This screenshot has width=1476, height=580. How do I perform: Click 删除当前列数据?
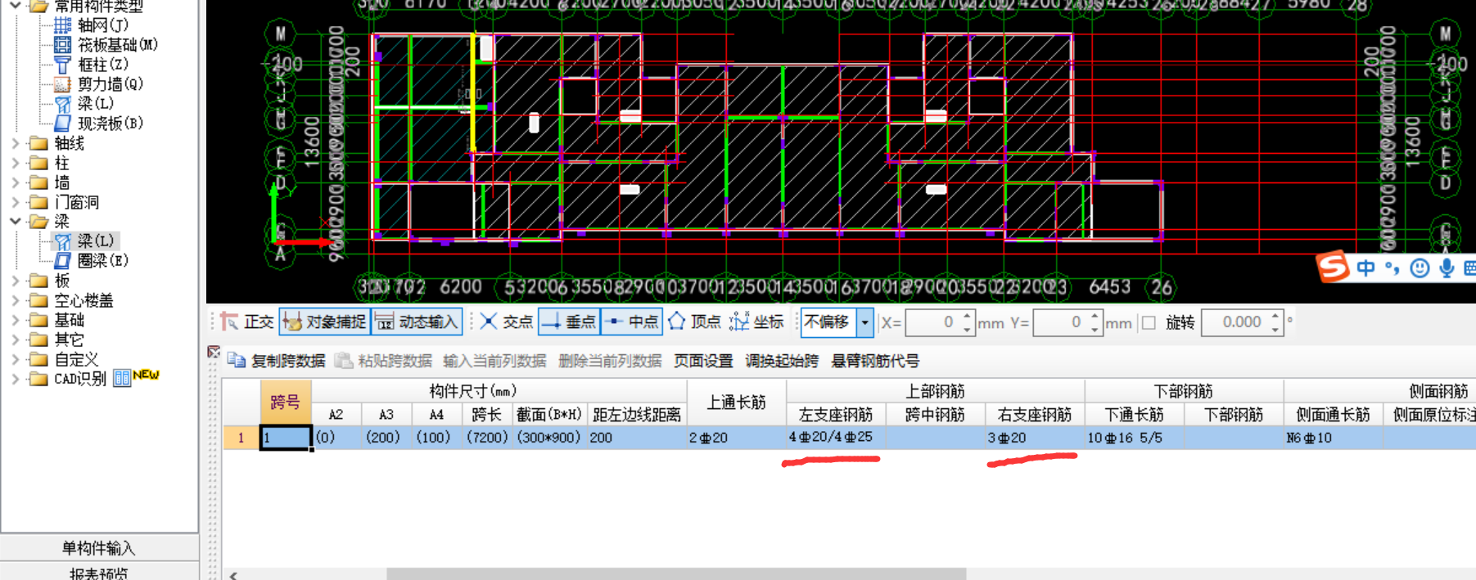click(x=610, y=361)
